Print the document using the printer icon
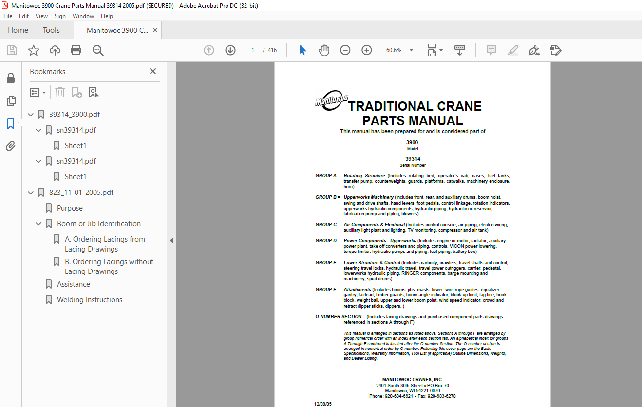 coord(76,50)
